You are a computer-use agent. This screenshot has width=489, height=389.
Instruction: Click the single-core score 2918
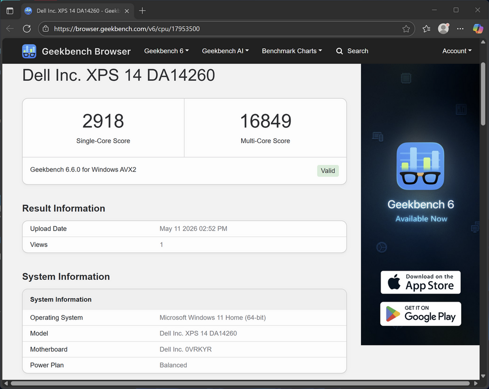point(103,121)
